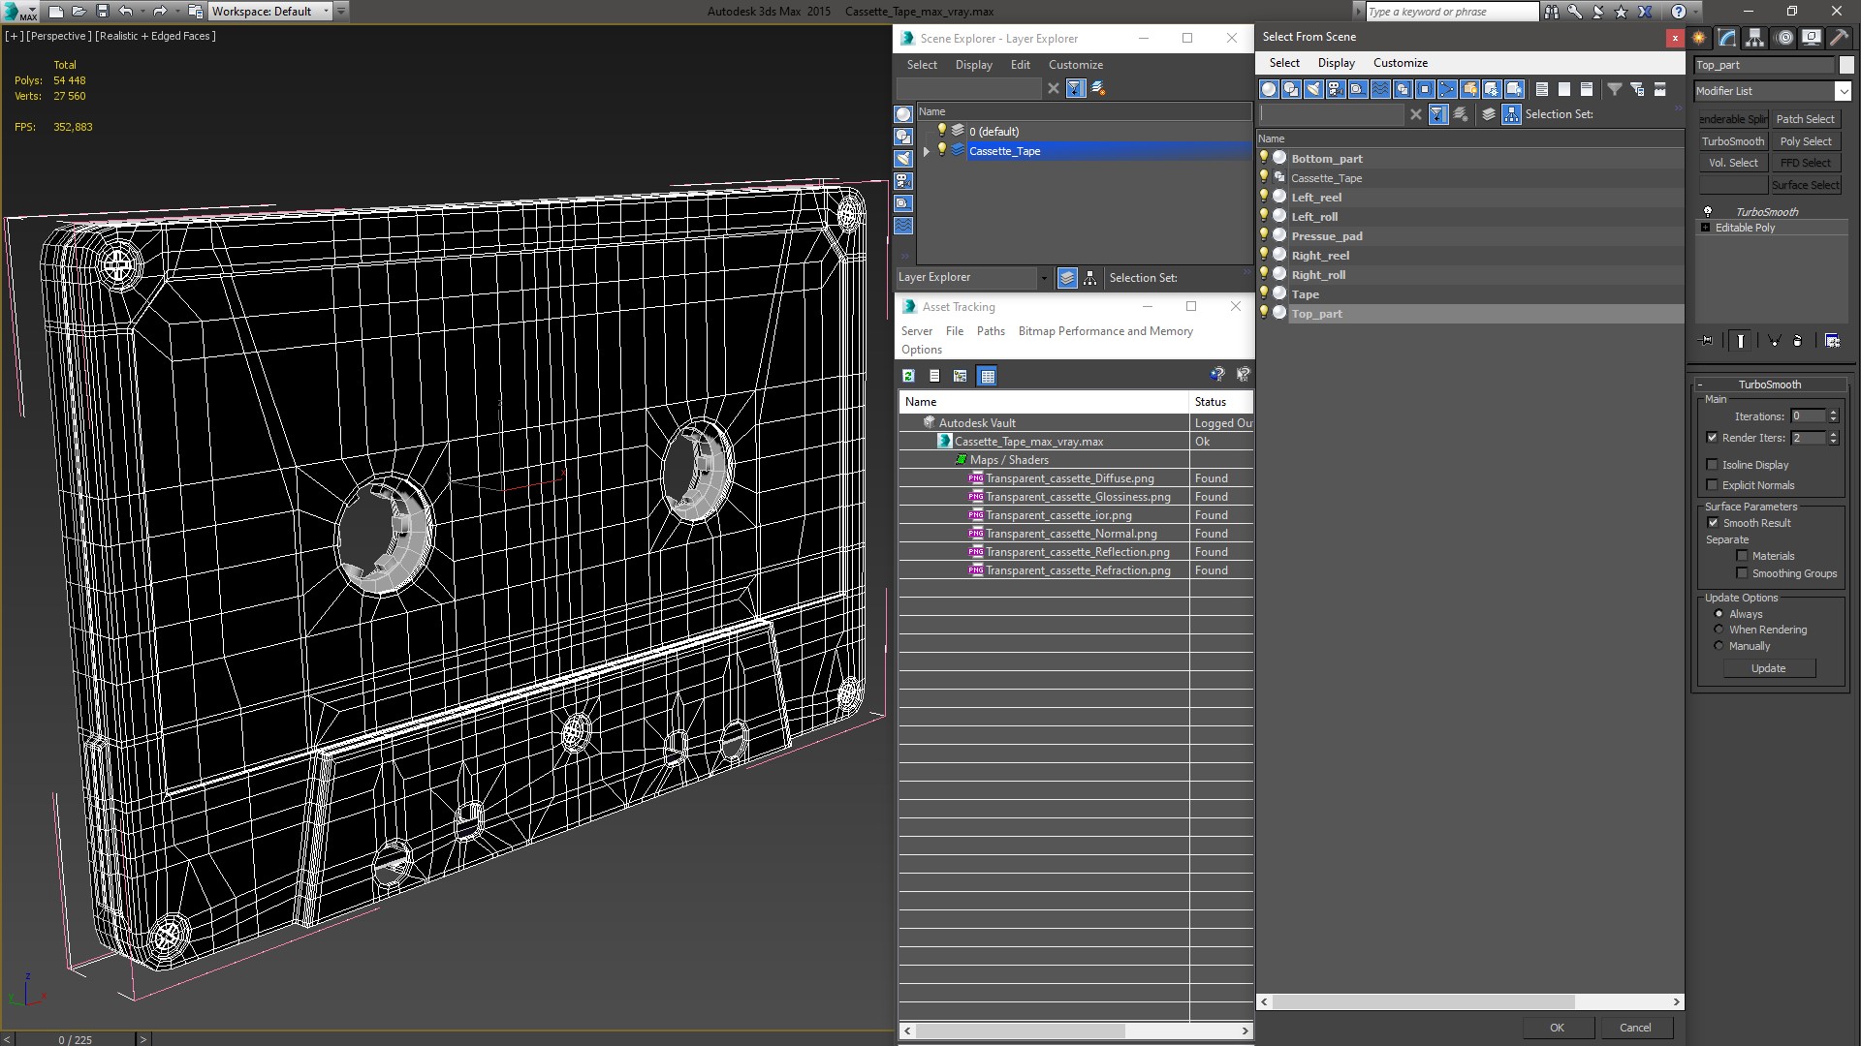Toggle helpers display filter in Select From Scene
Image resolution: width=1861 pixels, height=1046 pixels.
pos(1358,89)
